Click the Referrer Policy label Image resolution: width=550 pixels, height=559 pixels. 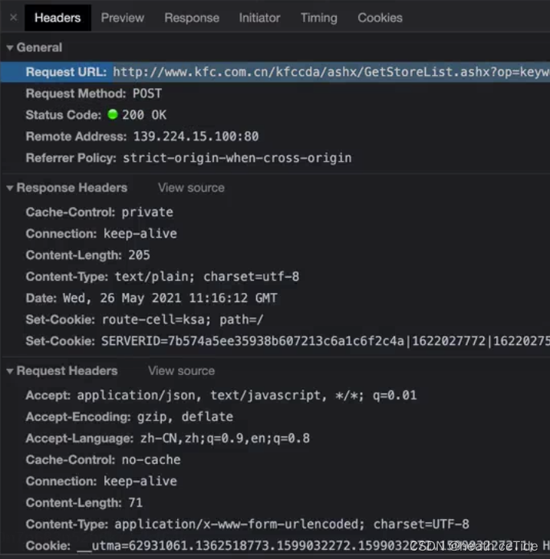click(71, 158)
